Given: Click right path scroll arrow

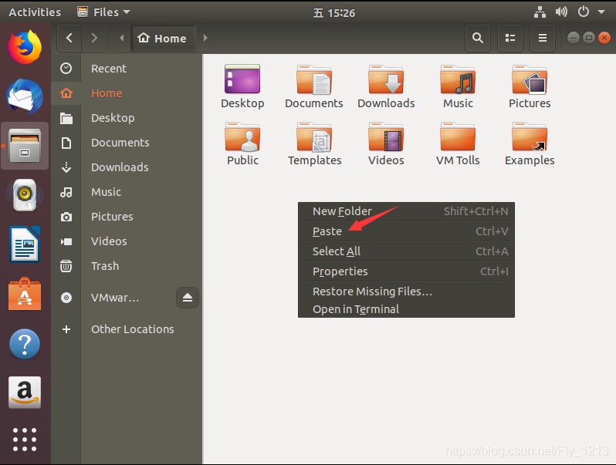Looking at the screenshot, I should point(205,38).
